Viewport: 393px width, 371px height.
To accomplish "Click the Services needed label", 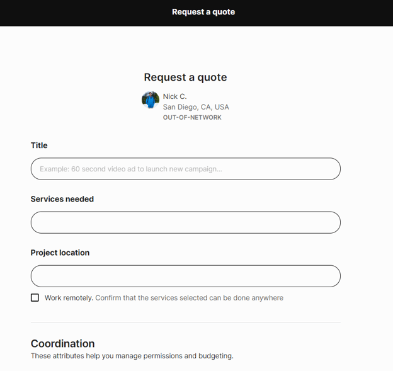I will click(62, 199).
